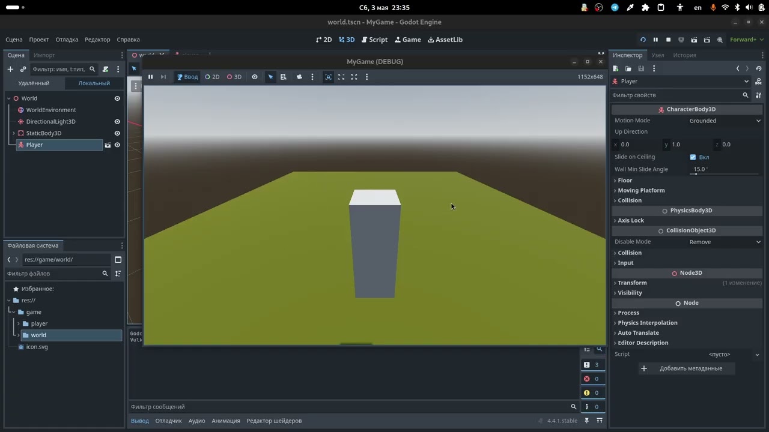Suspend game with pause button in game toolbar
This screenshot has height=432, width=769.
point(150,77)
